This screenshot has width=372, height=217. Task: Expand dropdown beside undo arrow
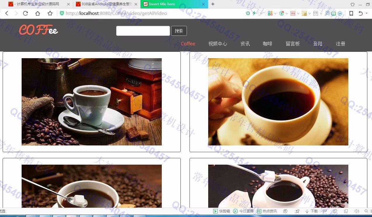click(x=366, y=14)
